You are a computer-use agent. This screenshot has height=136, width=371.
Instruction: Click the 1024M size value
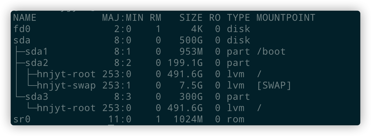pos(188,119)
